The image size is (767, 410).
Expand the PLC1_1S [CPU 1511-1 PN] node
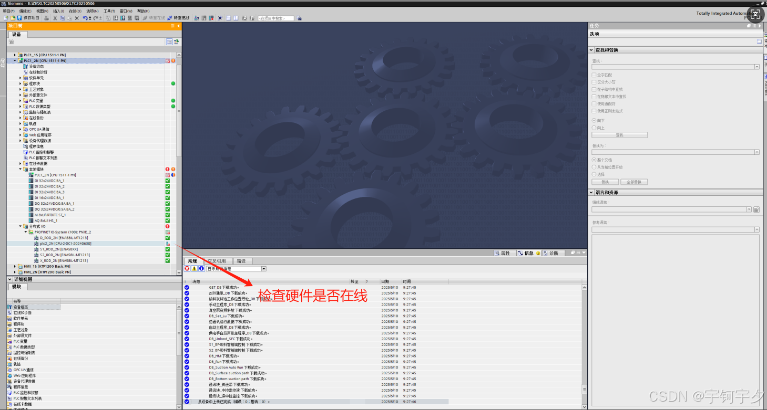coord(15,55)
